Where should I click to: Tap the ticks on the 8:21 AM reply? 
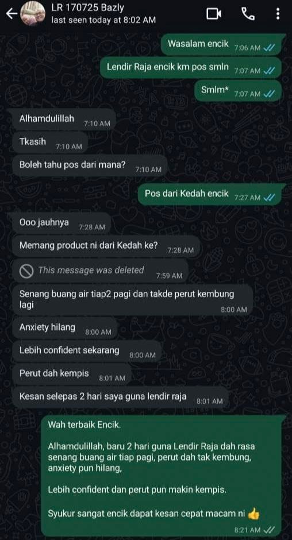click(x=269, y=529)
